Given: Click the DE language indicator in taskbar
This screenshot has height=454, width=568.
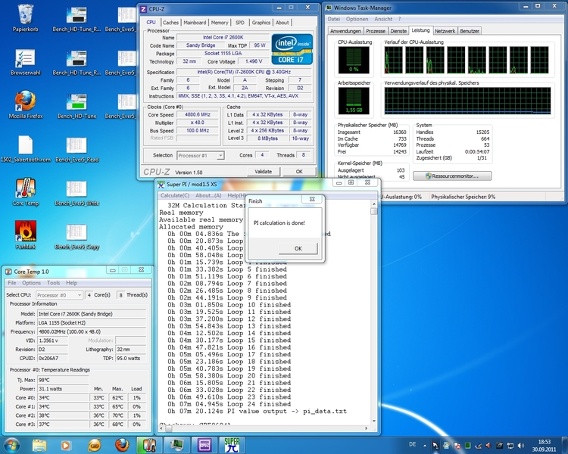Looking at the screenshot, I should click(x=412, y=445).
